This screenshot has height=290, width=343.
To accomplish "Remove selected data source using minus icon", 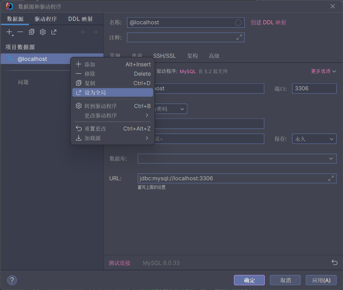I will (x=20, y=32).
